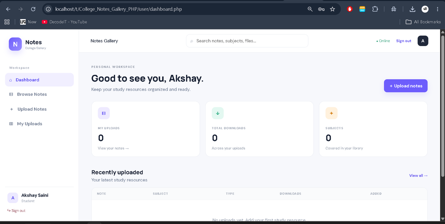
Task: Click the browser back arrow
Action: coord(8,9)
